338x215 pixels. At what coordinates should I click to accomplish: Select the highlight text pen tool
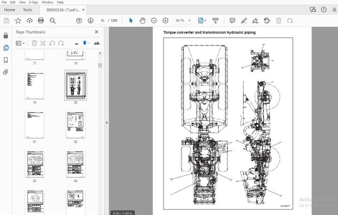[x=244, y=21]
